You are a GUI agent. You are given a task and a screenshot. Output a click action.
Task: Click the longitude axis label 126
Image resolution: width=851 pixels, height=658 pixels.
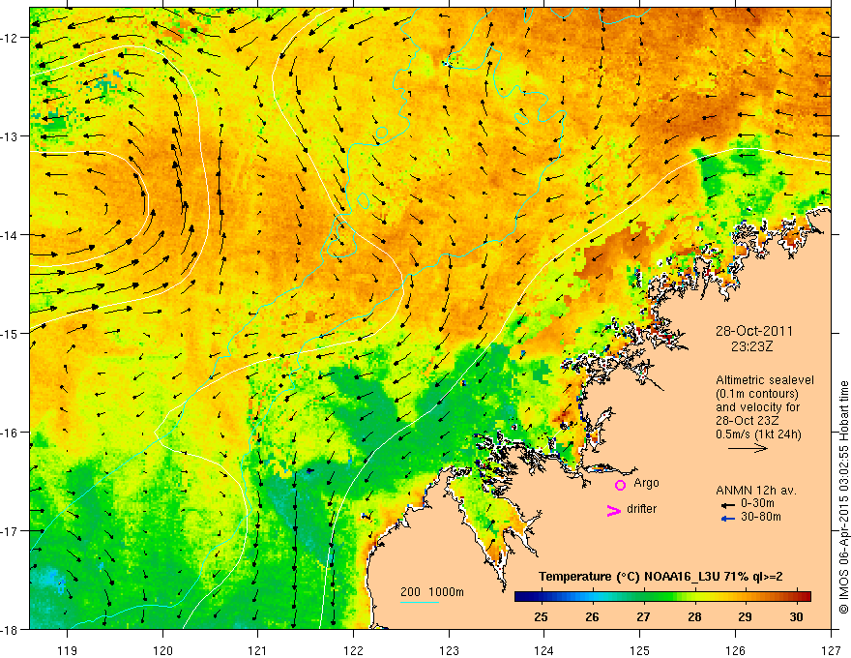735,650
